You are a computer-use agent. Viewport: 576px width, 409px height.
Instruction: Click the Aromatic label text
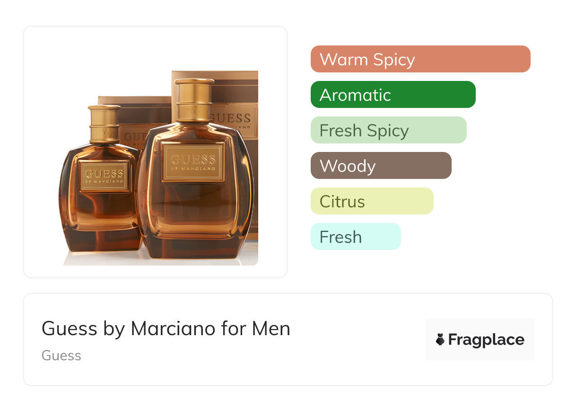tap(355, 95)
